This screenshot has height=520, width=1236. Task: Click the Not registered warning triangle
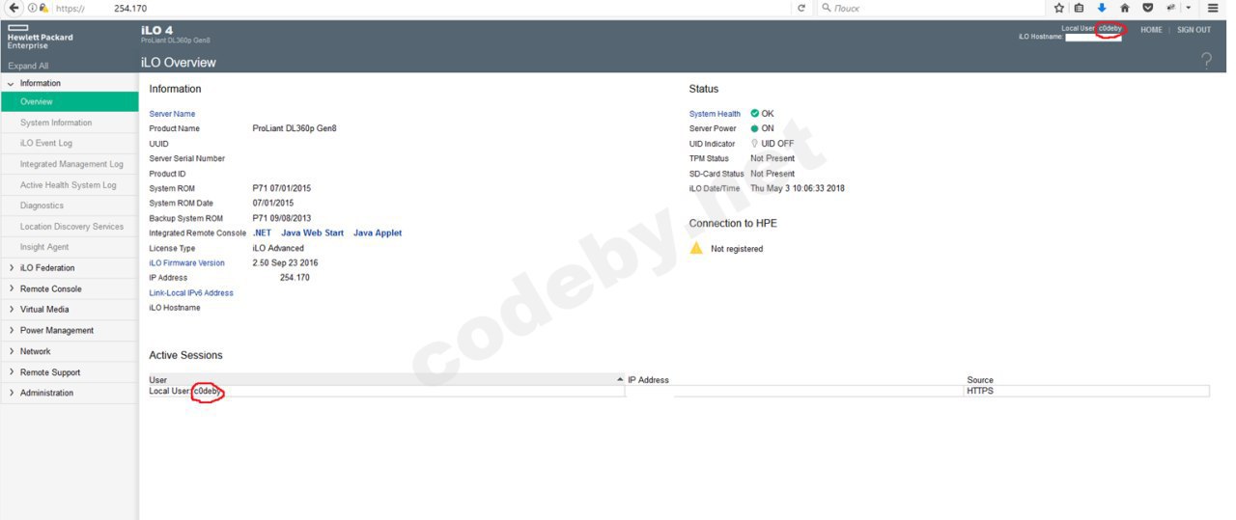[696, 248]
